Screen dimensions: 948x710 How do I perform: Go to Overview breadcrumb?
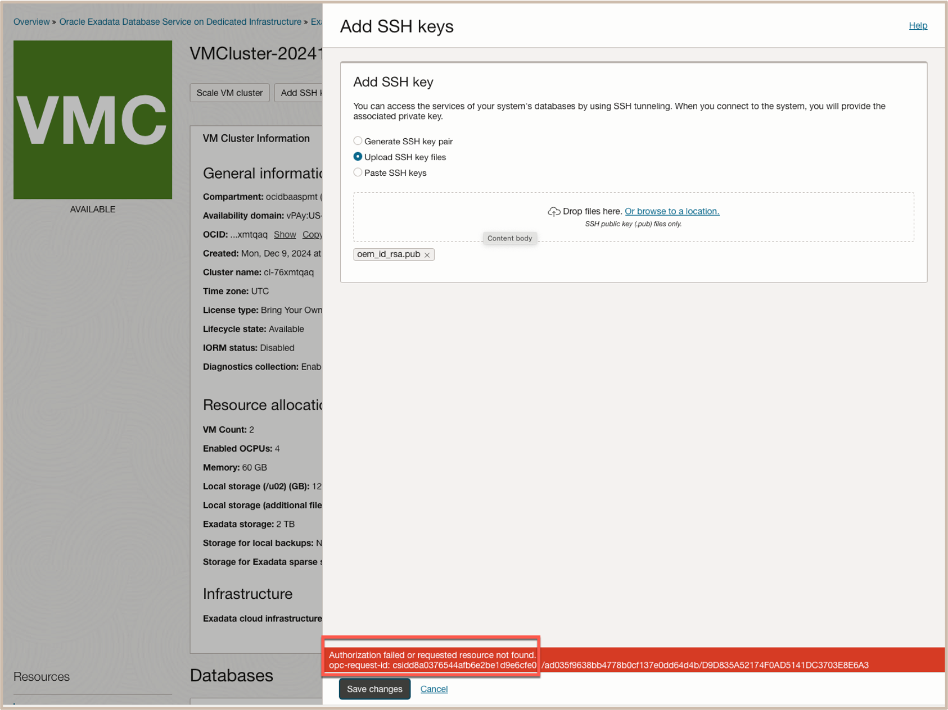[31, 22]
